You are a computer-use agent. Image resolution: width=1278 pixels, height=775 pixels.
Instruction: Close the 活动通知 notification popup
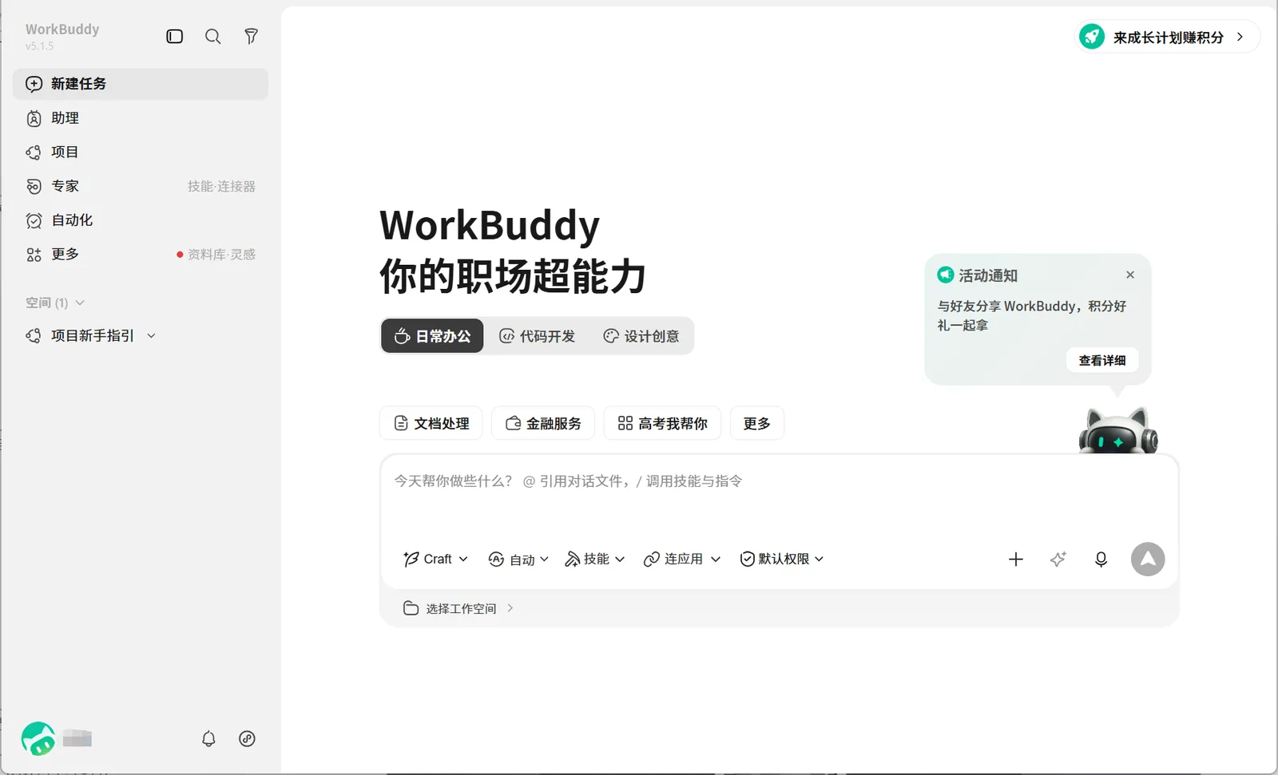point(1130,275)
